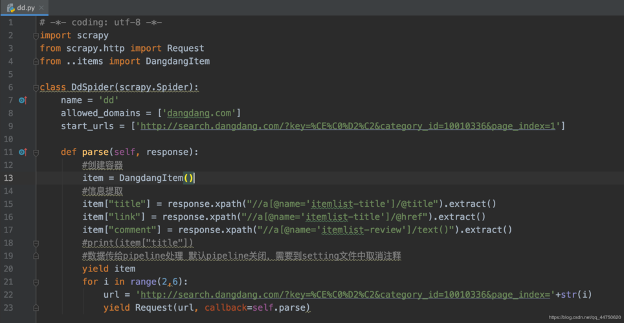The image size is (624, 323).
Task: Place cursor on DangdangItem in line 4 import
Action: 177,61
